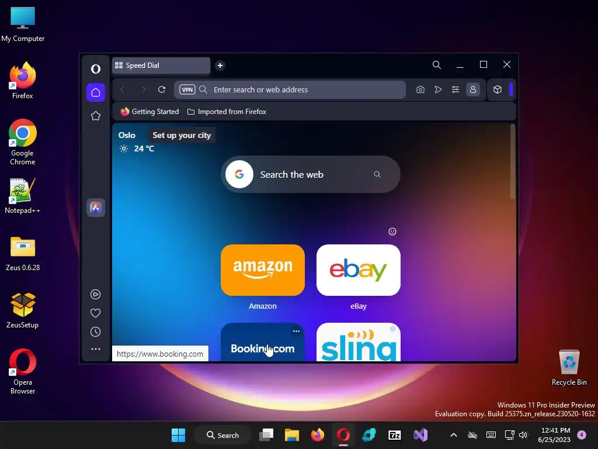This screenshot has height=449, width=598.
Task: Click the Windows Start button
Action: click(x=179, y=435)
